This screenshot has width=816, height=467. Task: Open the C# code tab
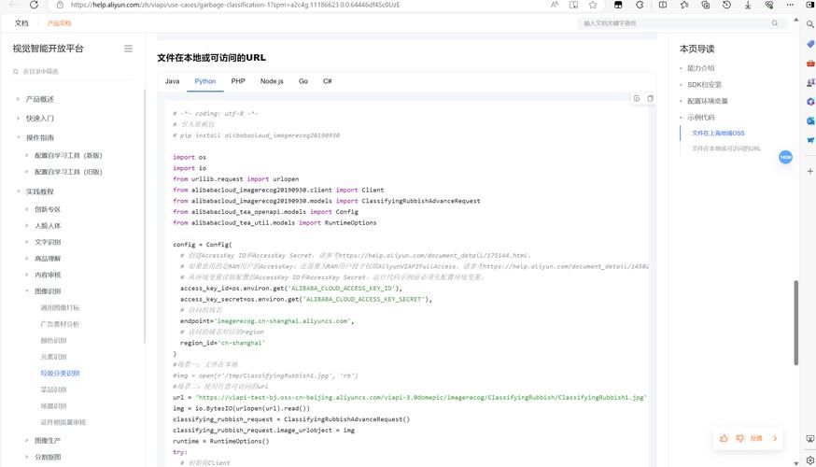(x=328, y=81)
